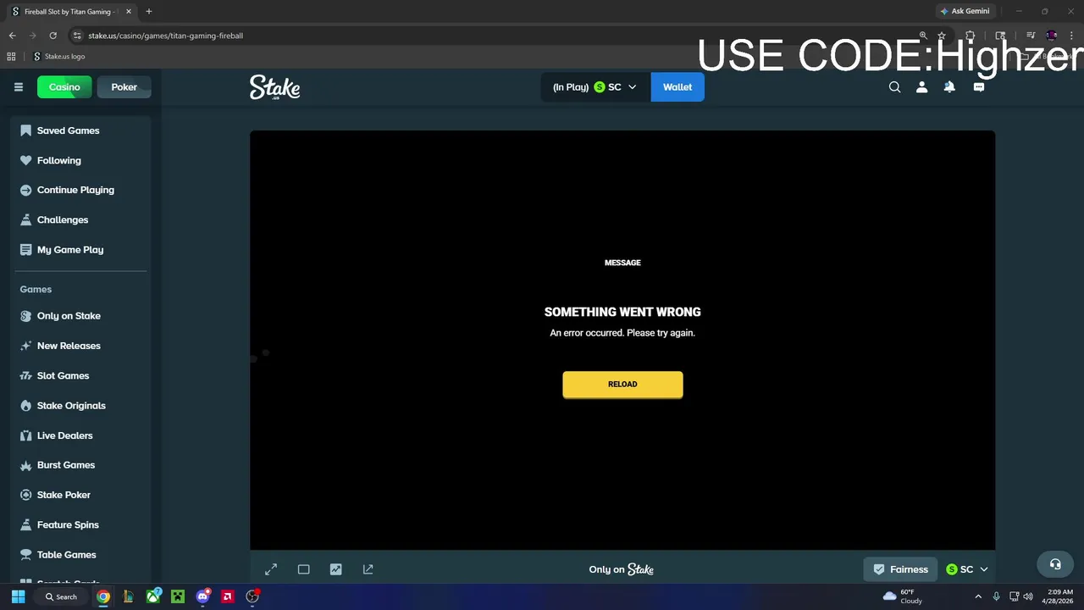This screenshot has width=1084, height=610.
Task: Enter fullscreen game mode
Action: (x=271, y=569)
